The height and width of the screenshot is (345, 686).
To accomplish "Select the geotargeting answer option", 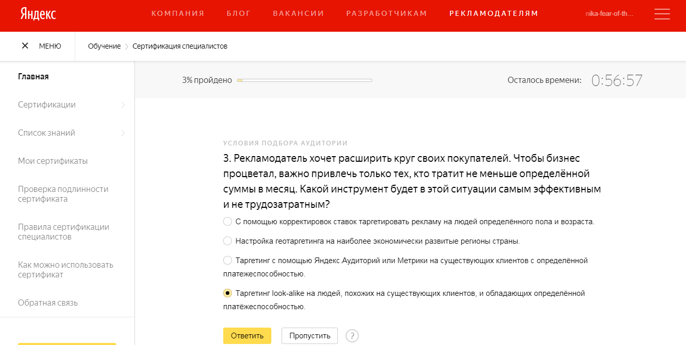I will tap(227, 241).
